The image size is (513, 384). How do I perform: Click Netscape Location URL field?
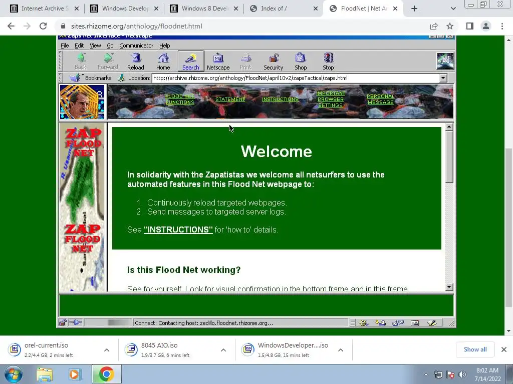[296, 78]
